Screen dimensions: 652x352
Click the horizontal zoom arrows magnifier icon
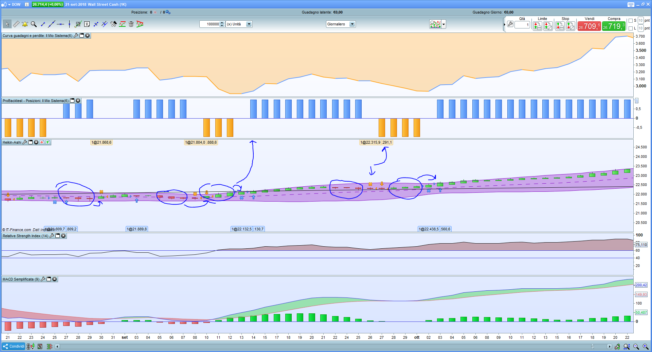point(627,347)
